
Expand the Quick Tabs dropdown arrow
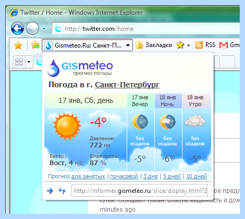click(29, 62)
